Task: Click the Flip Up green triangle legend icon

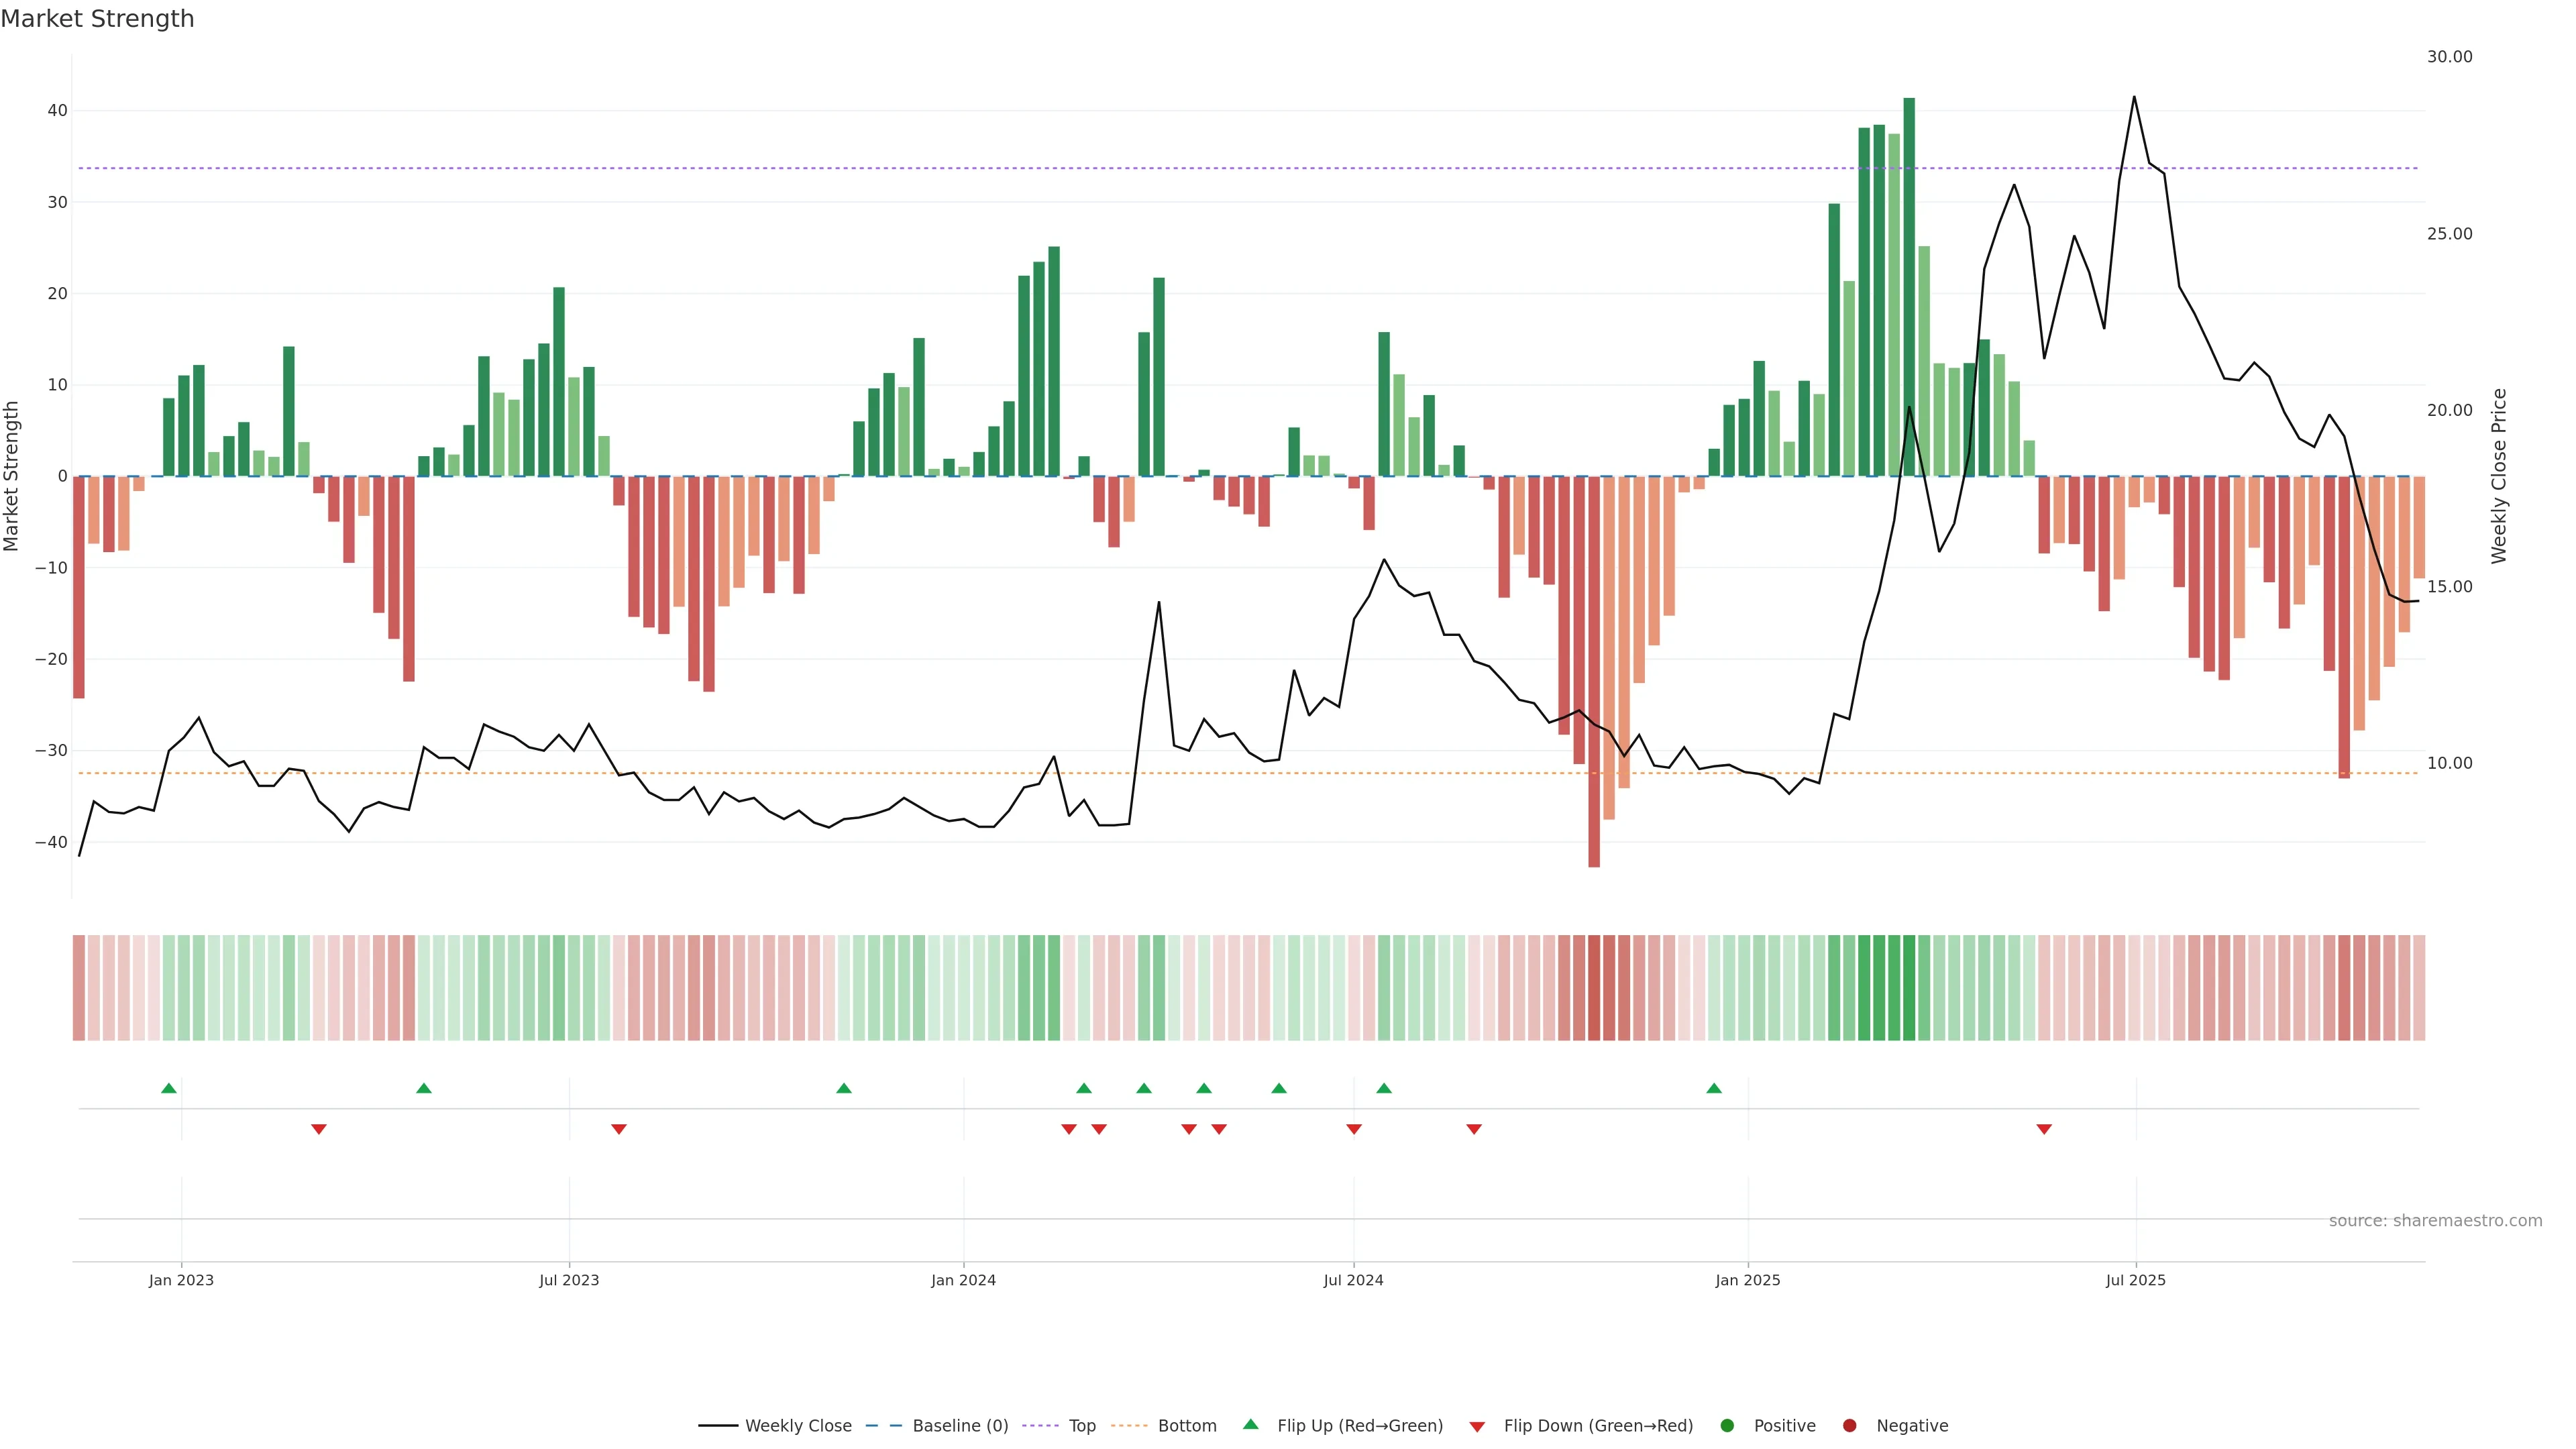Action: (1250, 1425)
